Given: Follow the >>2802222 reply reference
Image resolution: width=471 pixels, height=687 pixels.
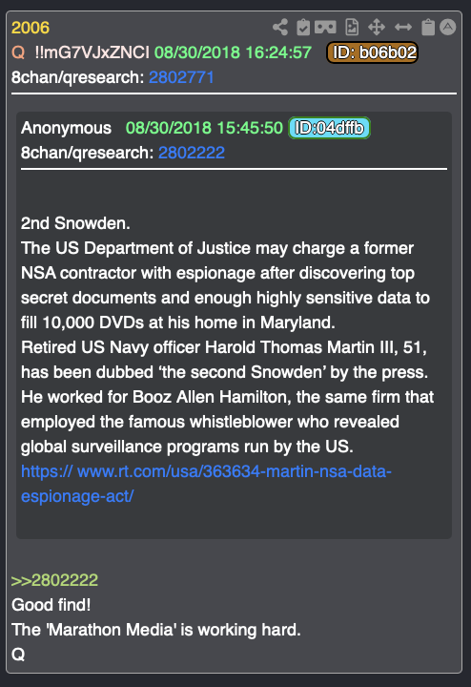Looking at the screenshot, I should pyautogui.click(x=54, y=580).
